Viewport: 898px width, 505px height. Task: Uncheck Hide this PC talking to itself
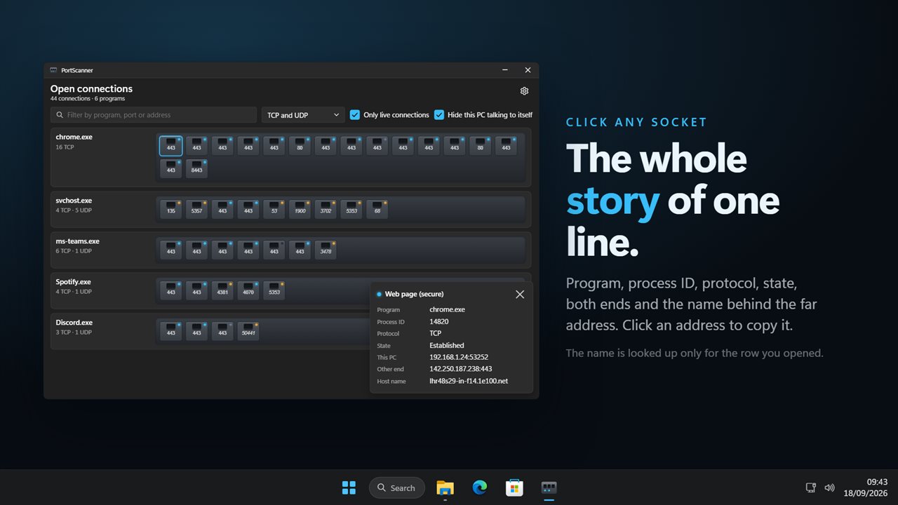(439, 115)
